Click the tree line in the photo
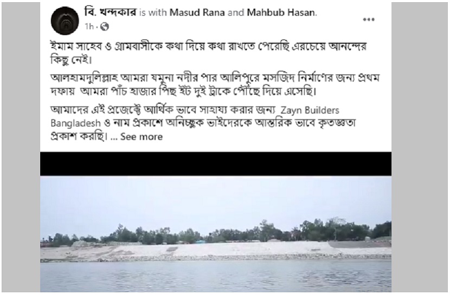 (x=216, y=232)
